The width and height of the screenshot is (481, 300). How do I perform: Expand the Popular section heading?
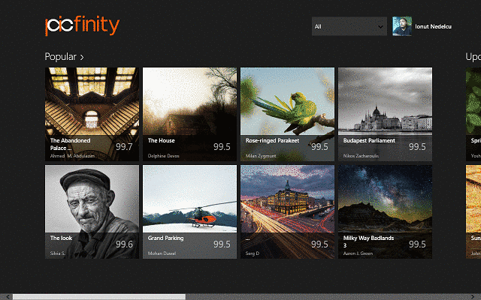click(64, 57)
